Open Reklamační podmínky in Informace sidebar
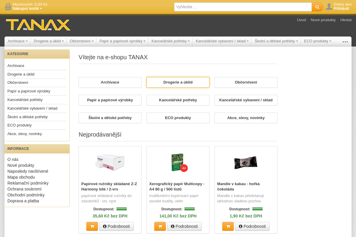Viewport: 356px width, 237px height. click(28, 183)
